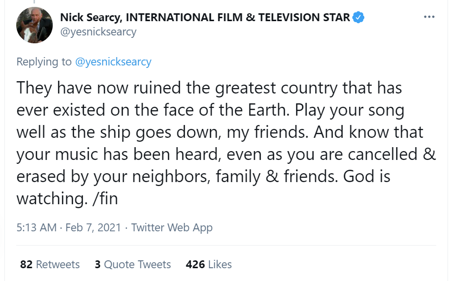Image resolution: width=450 pixels, height=281 pixels.
Task: Open the 3 Quote Tweets list
Action: point(133,264)
